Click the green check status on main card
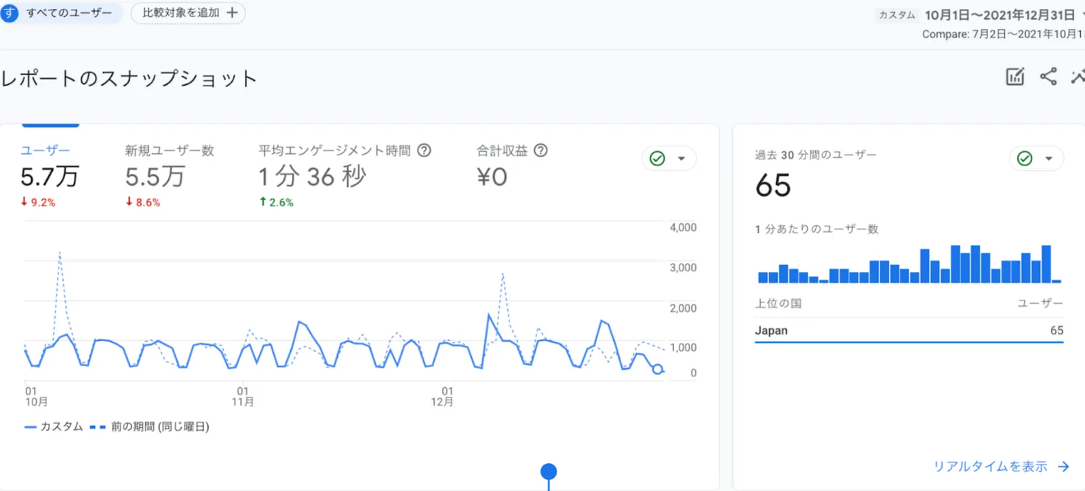 click(x=657, y=159)
